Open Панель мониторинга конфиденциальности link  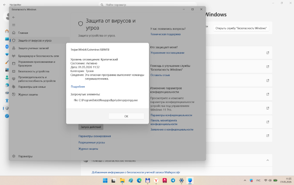164,122
